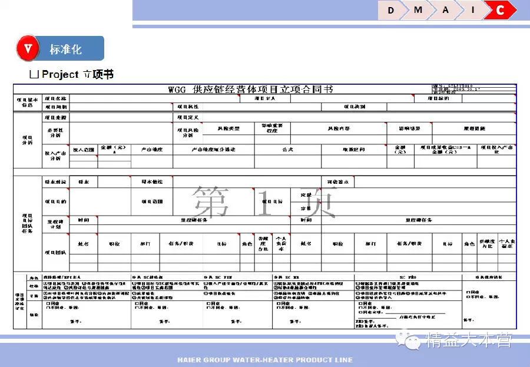Check 不同意 box in SC FIN column
The width and height of the screenshot is (530, 367).
[x=208, y=308]
